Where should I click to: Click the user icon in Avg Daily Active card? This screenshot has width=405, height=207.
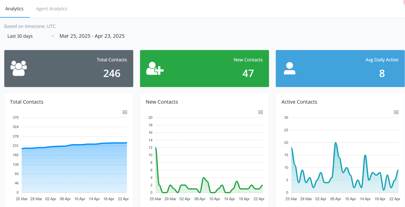coord(289,68)
